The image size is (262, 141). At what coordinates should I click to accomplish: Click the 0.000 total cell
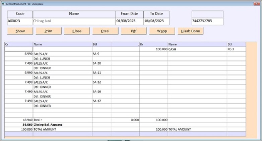coord(125,120)
